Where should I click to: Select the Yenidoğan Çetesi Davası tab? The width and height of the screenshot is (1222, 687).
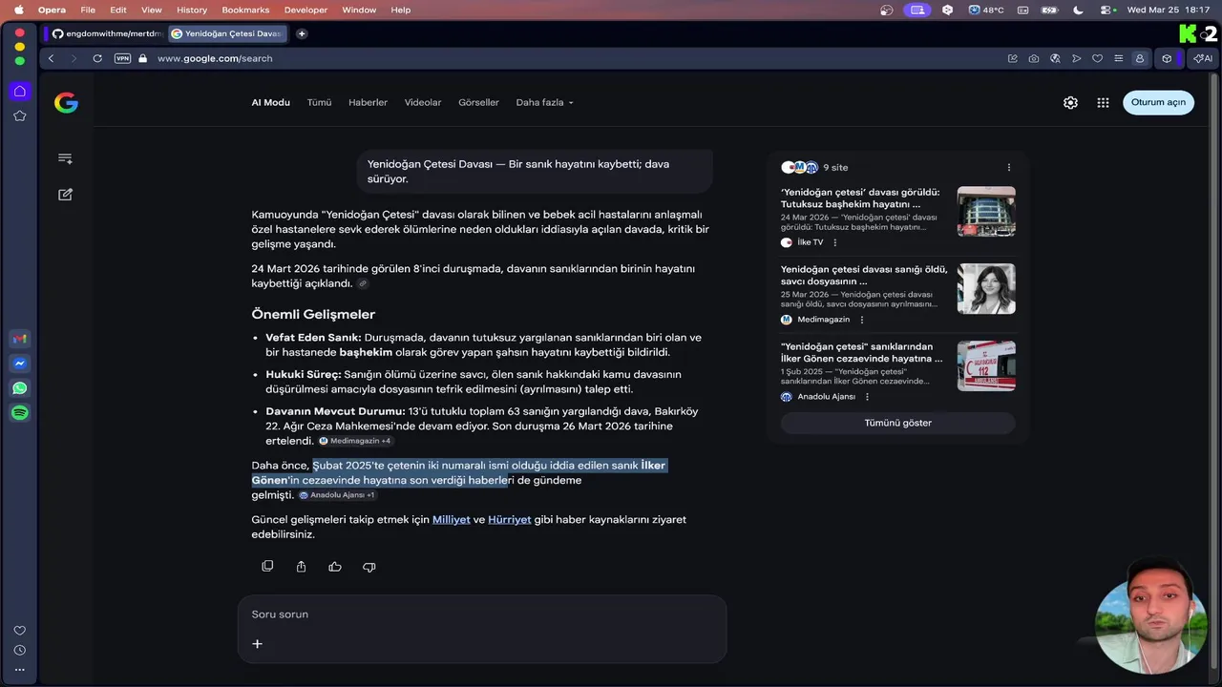226,33
